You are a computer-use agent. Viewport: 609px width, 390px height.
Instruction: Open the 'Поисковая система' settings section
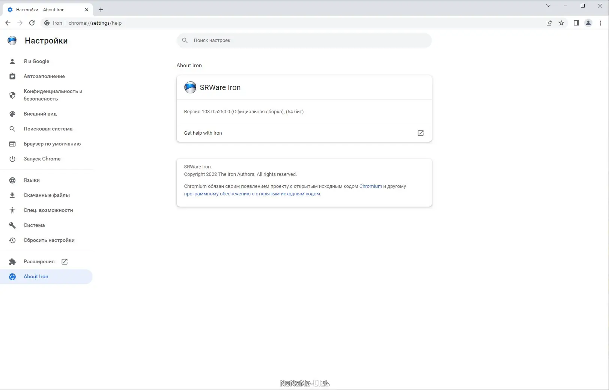[x=47, y=129]
